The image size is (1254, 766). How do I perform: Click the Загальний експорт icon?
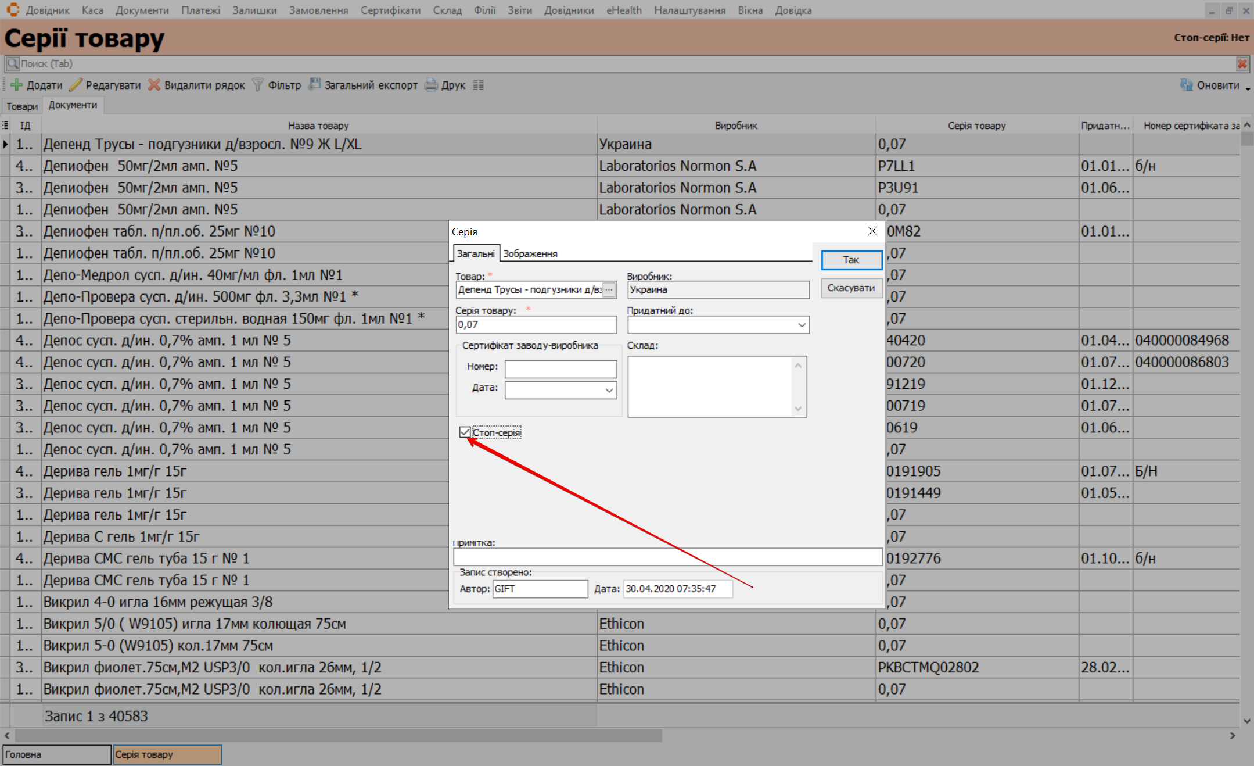pyautogui.click(x=314, y=85)
